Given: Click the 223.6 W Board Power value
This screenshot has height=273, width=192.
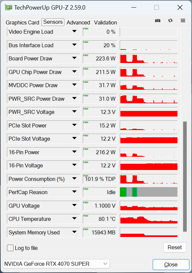Looking at the screenshot, I should tap(100, 58).
